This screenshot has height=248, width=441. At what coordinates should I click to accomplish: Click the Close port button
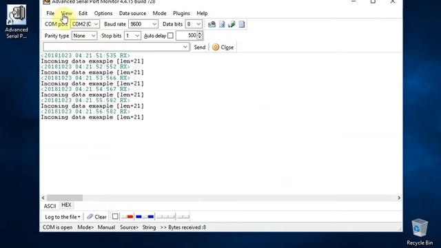click(223, 48)
